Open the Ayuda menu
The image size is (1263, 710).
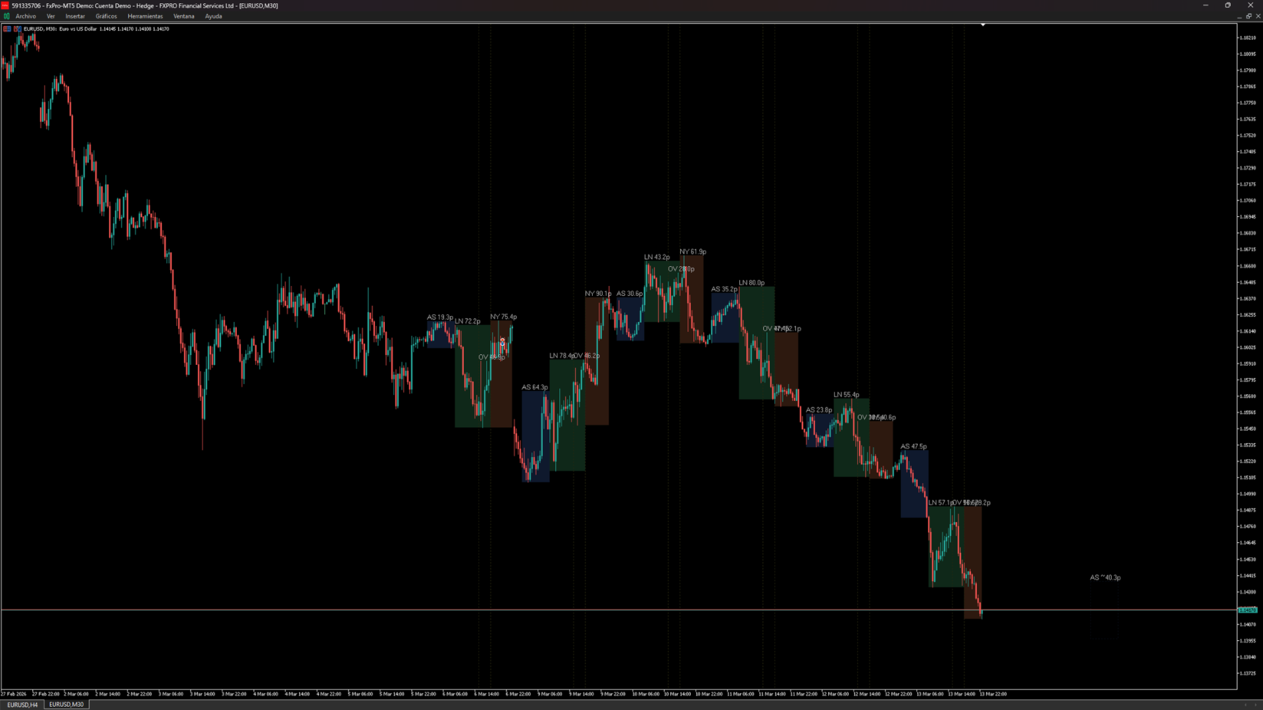click(x=213, y=16)
